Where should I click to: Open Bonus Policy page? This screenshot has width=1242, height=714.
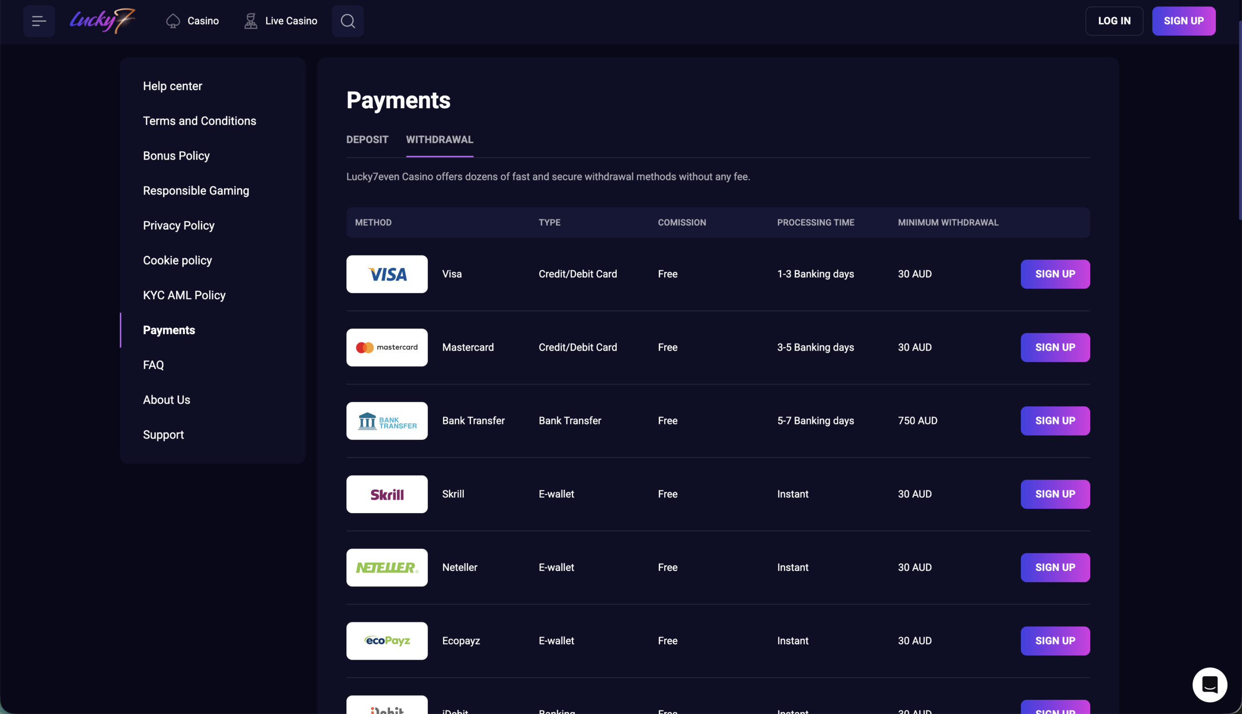pos(176,156)
